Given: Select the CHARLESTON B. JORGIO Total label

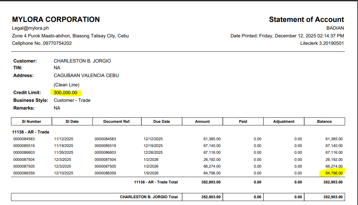Looking at the screenshot, I should (x=149, y=197).
